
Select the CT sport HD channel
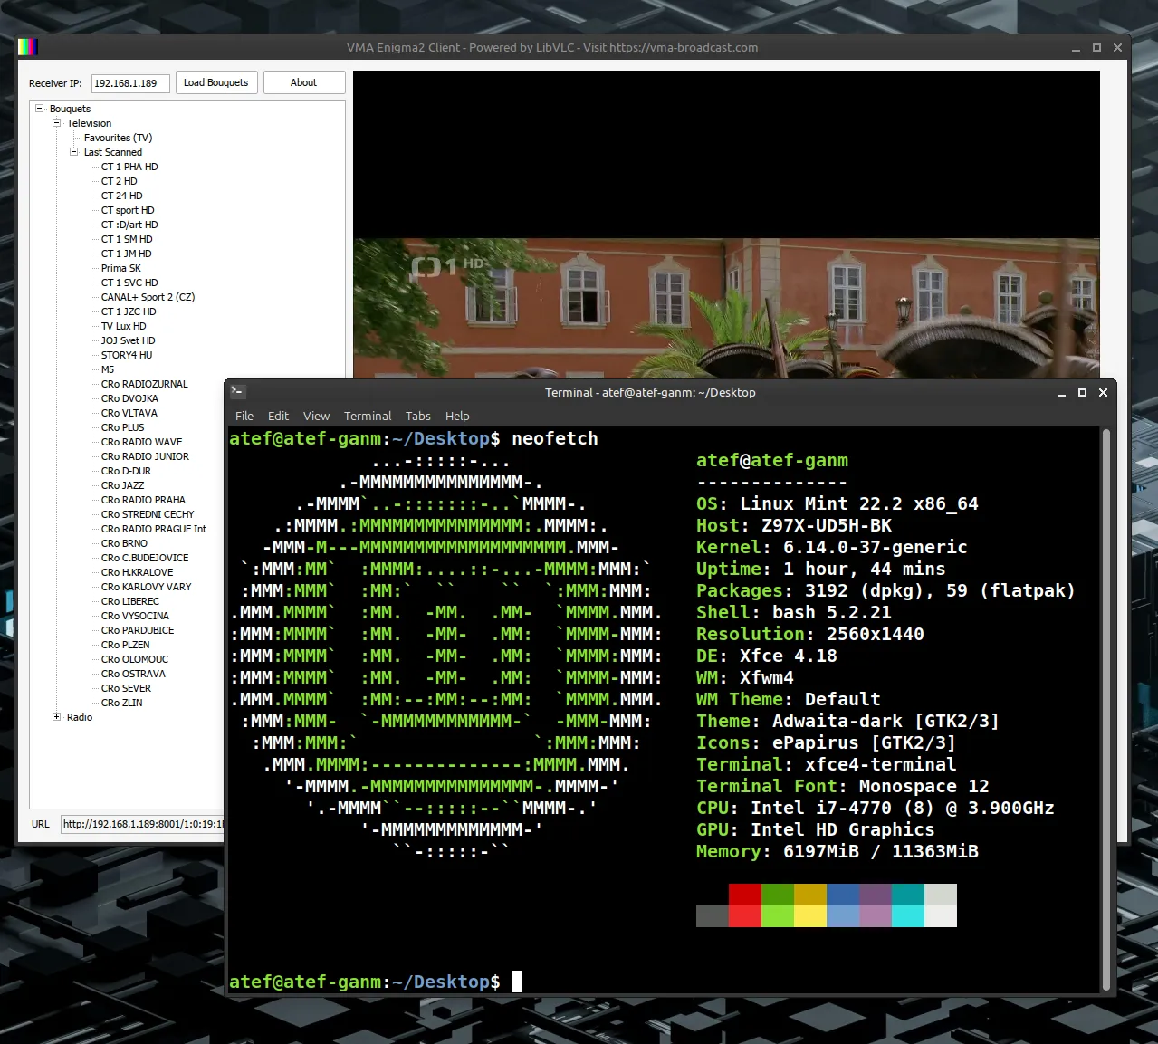(128, 210)
